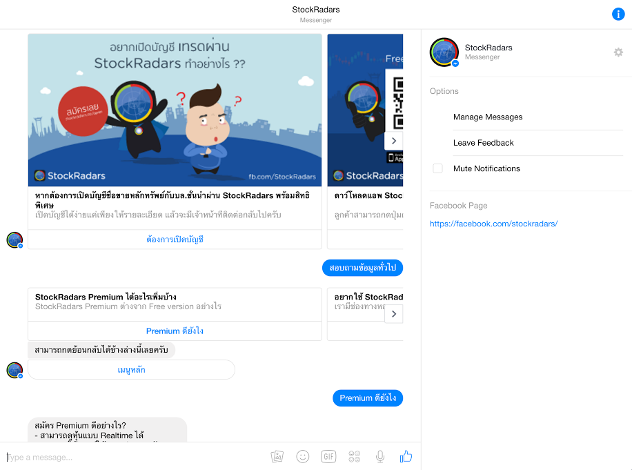
Task: Advance the Premium cards carousel to next
Action: (x=393, y=314)
